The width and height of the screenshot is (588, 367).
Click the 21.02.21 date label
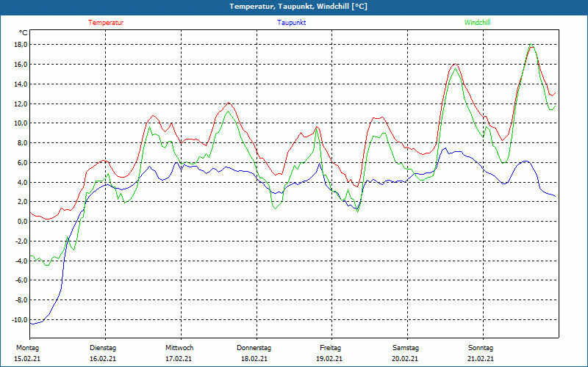click(x=481, y=359)
